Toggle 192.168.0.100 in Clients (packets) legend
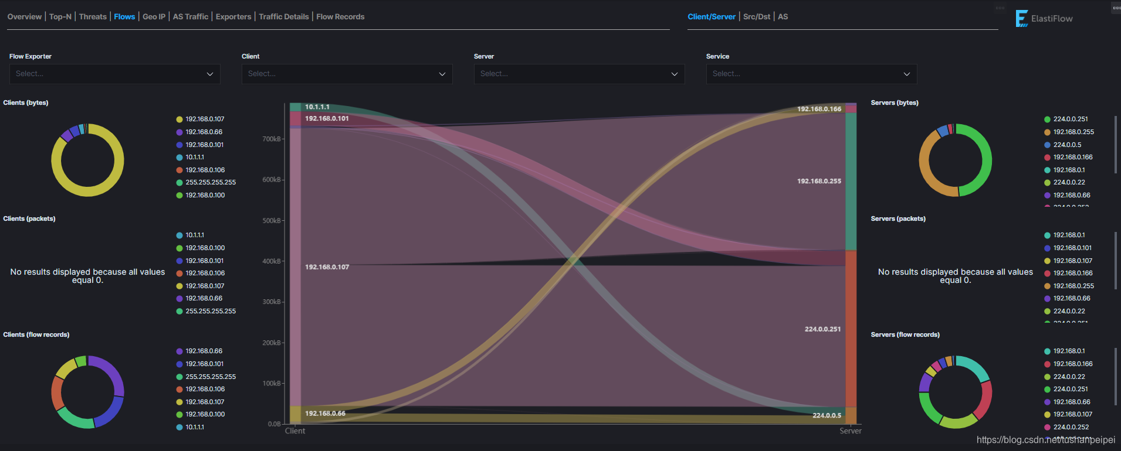This screenshot has height=451, width=1121. click(201, 248)
